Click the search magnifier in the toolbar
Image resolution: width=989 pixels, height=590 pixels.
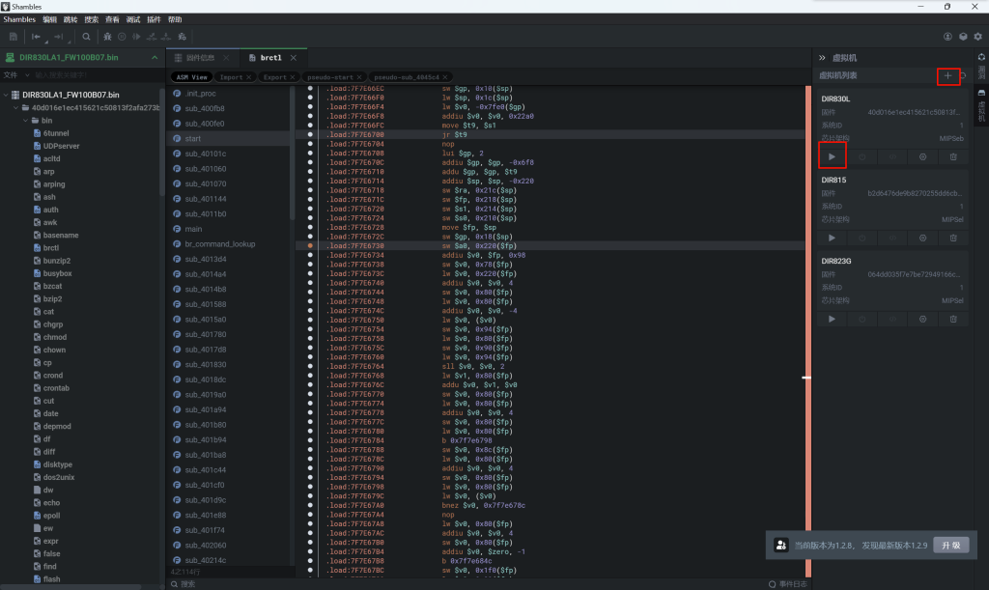[x=86, y=37]
